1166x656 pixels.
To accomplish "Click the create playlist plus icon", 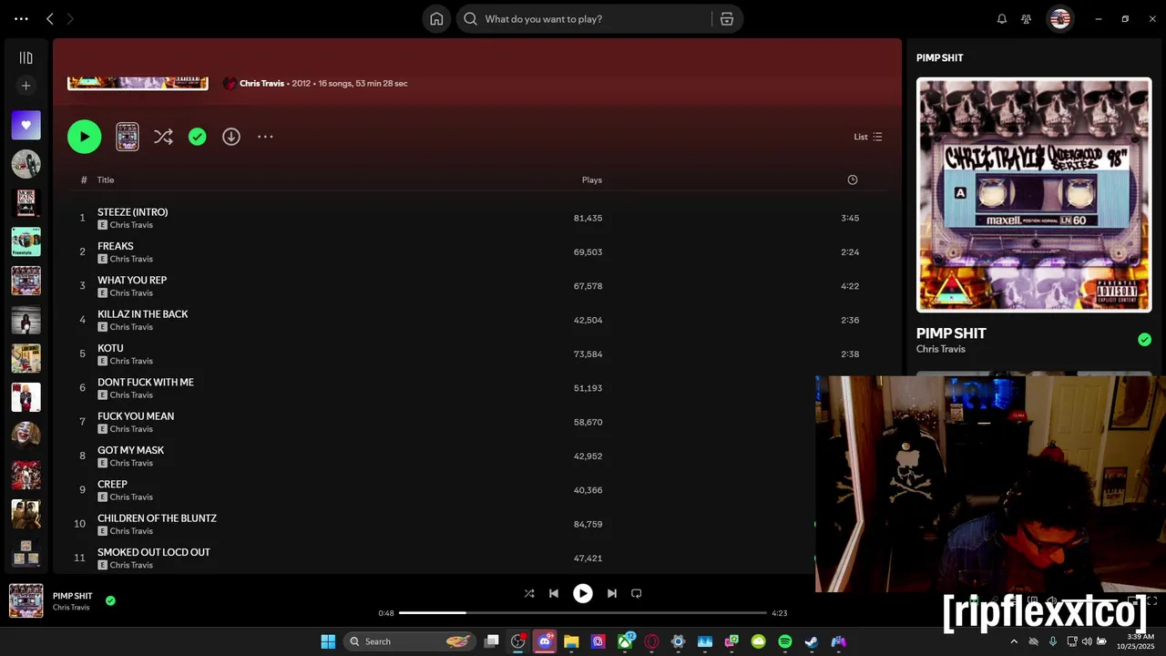I will [26, 86].
